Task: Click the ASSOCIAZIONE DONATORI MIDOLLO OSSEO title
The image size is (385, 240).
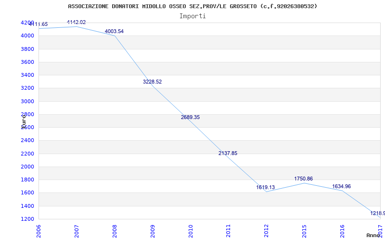Action: 192,6
